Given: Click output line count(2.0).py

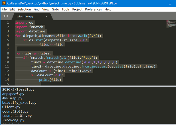Looking at the screenshot, I should 15,112.
